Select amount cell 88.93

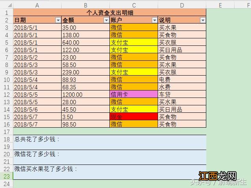click(85, 80)
